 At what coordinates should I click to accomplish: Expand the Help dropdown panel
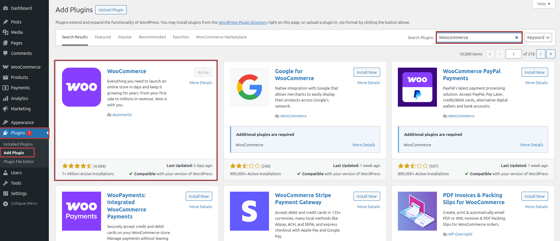coord(544,4)
